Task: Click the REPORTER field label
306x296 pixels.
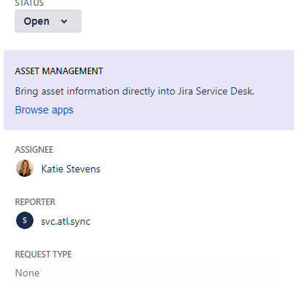Action: [x=35, y=202]
